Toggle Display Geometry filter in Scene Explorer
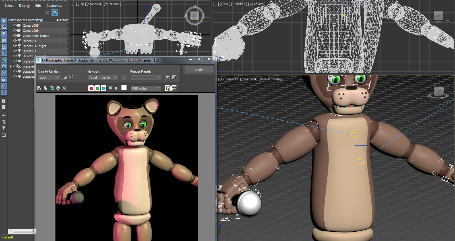This screenshot has width=455, height=241. point(4,21)
